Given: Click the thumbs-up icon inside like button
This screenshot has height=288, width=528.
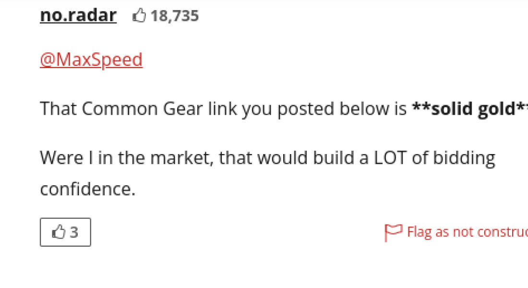Looking at the screenshot, I should click(59, 232).
